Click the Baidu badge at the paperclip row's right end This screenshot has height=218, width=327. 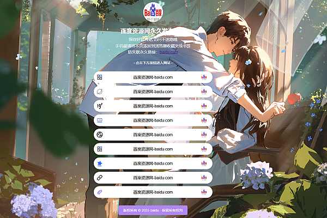point(204,192)
